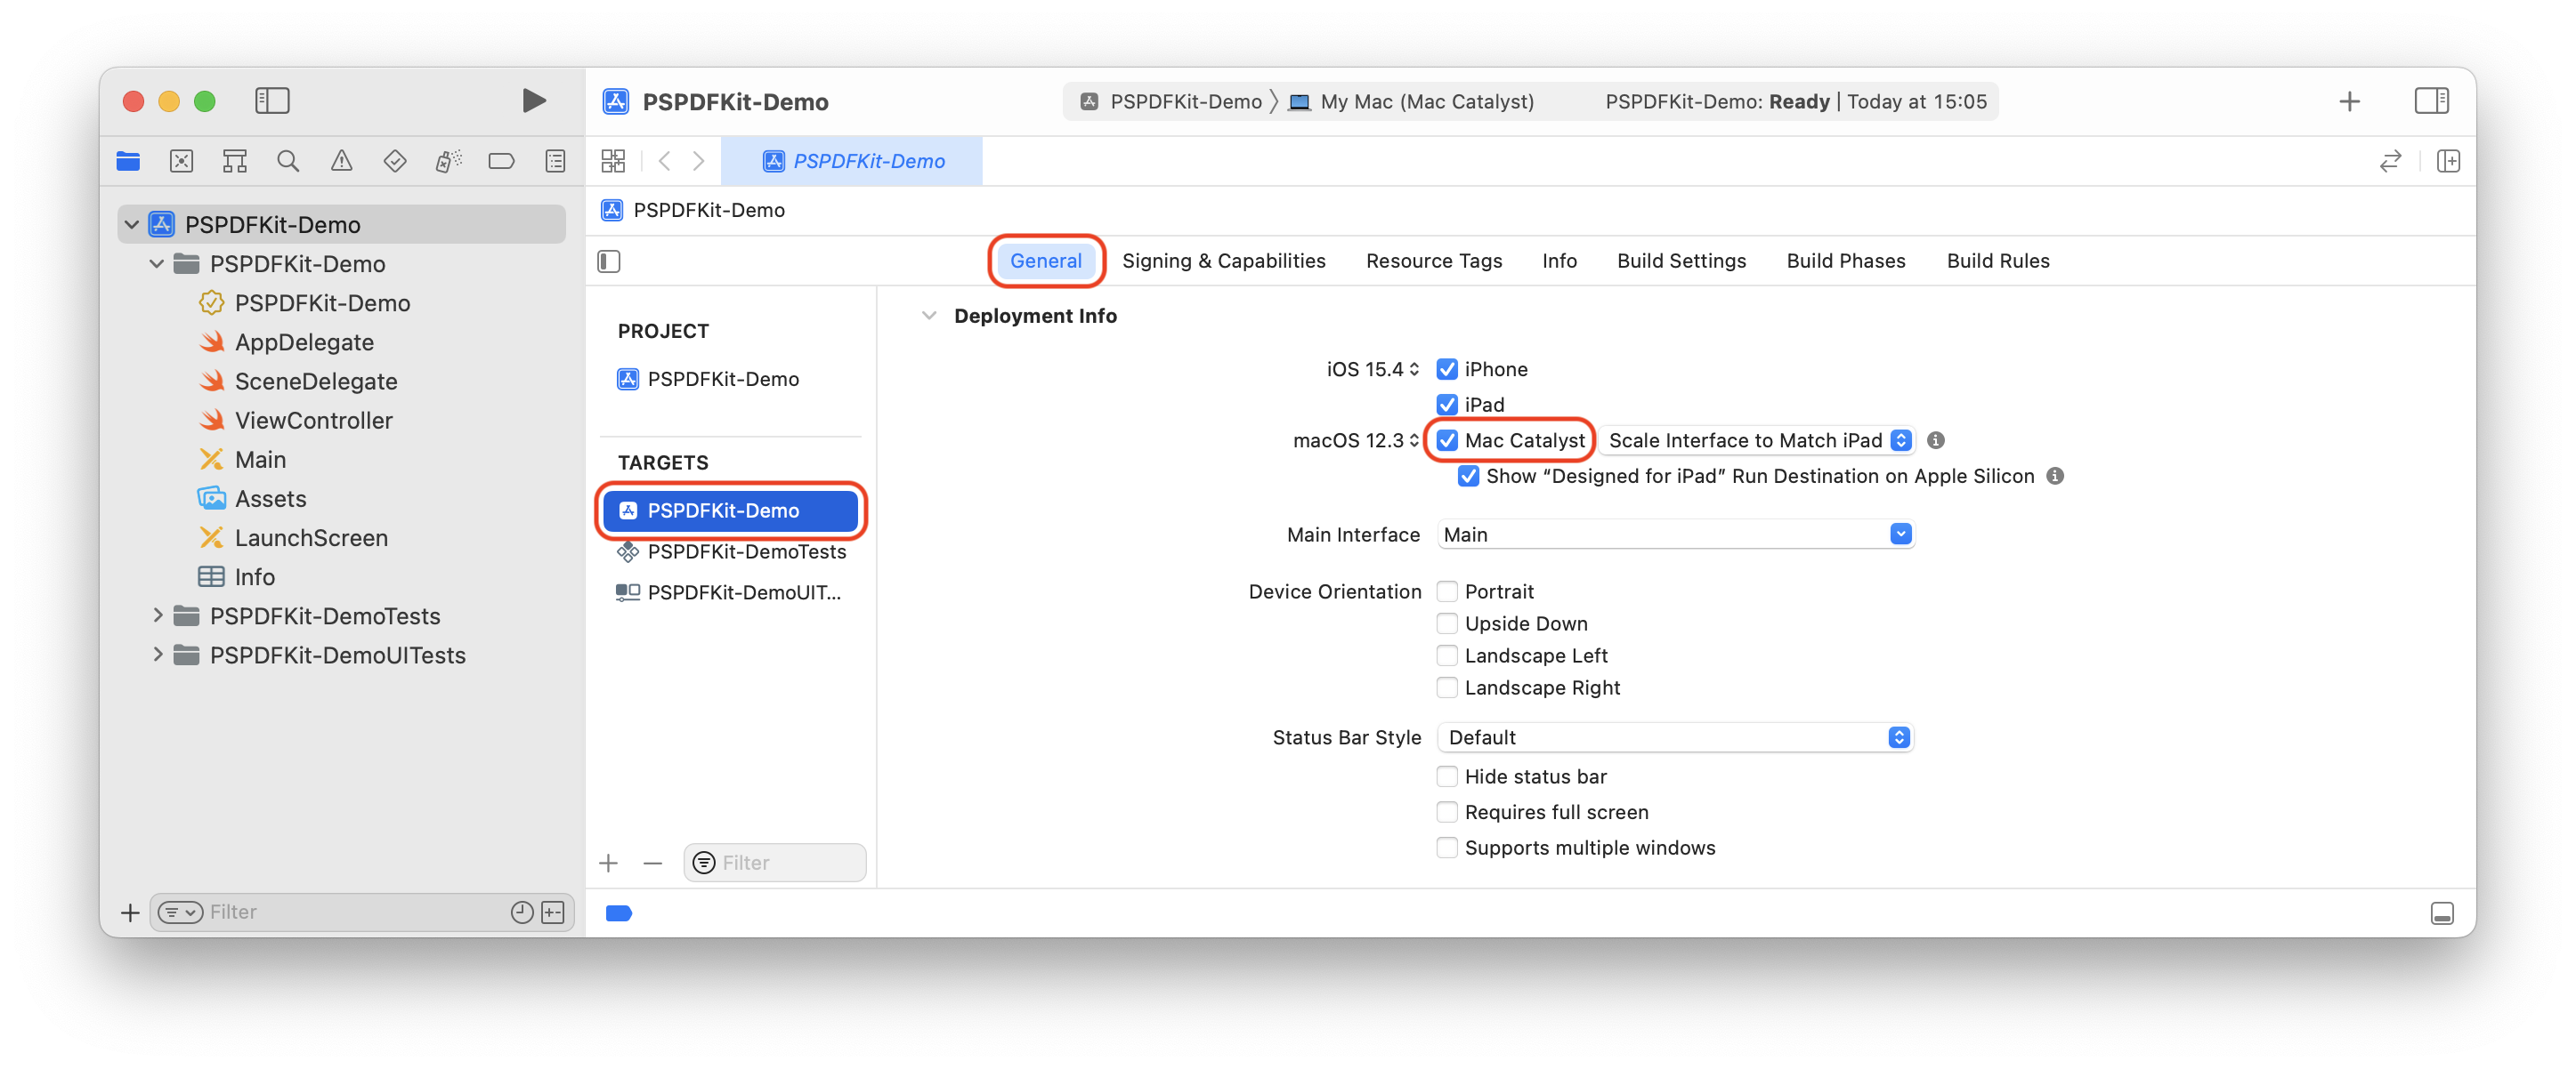Open the Project navigator folder icon
2576x1069 pixels.
coord(128,161)
